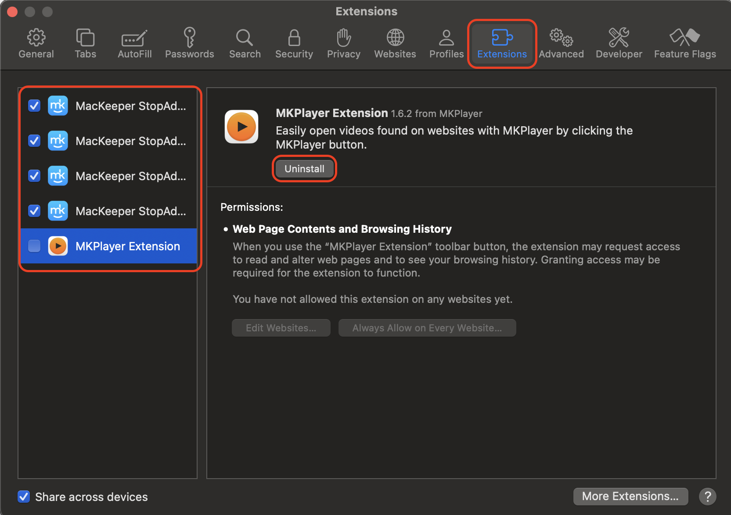Open More Extensions in the App Store
Image resolution: width=731 pixels, height=515 pixels.
pyautogui.click(x=630, y=496)
